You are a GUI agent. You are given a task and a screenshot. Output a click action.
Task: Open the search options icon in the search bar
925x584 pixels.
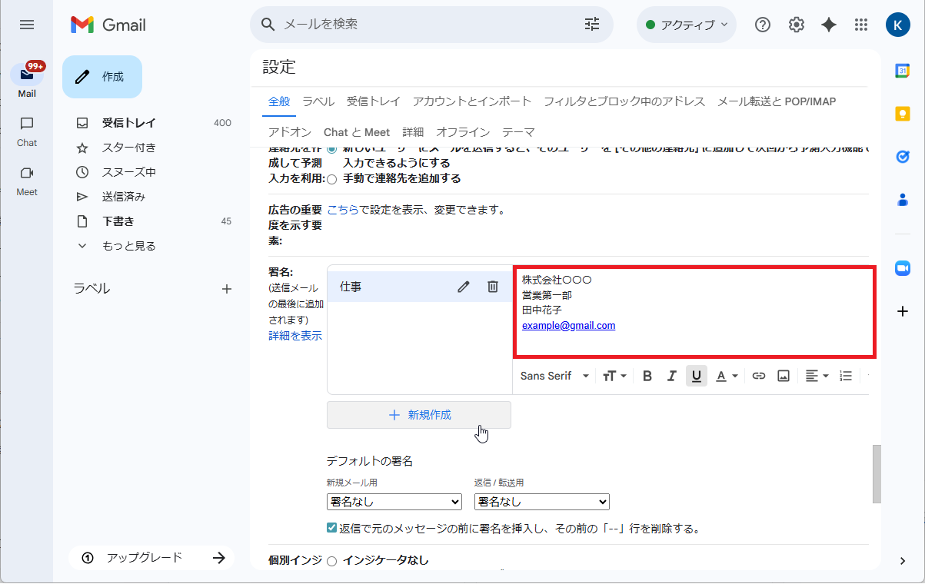point(591,24)
